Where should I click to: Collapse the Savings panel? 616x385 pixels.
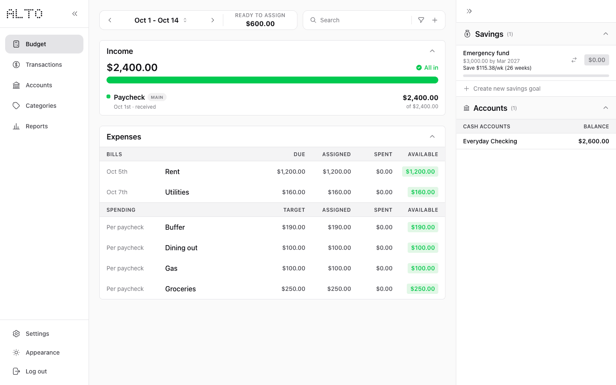pyautogui.click(x=605, y=34)
